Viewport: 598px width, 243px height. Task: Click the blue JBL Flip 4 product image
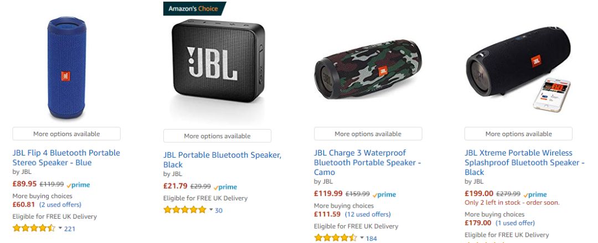66,68
